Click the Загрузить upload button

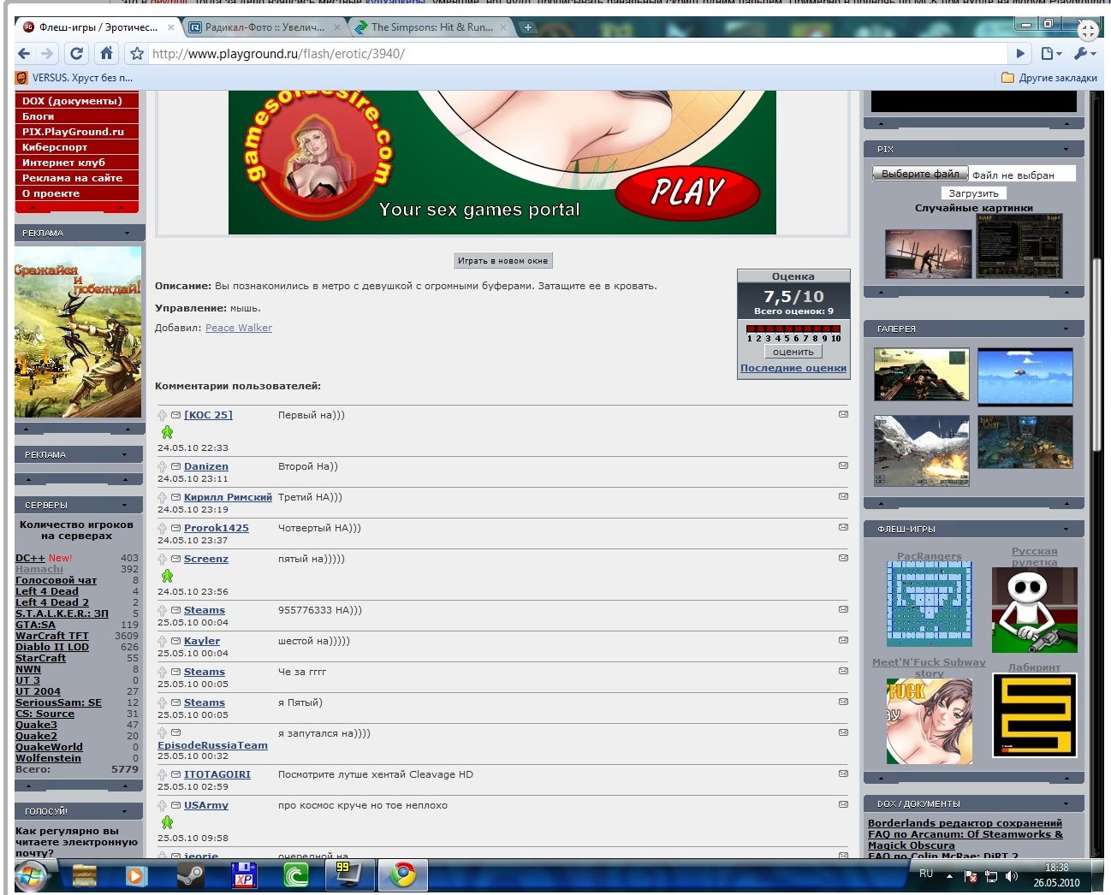click(973, 193)
